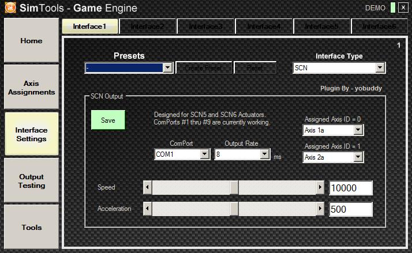This screenshot has height=253, width=412.
Task: Switch to the Interface2 tab
Action: coord(147,27)
